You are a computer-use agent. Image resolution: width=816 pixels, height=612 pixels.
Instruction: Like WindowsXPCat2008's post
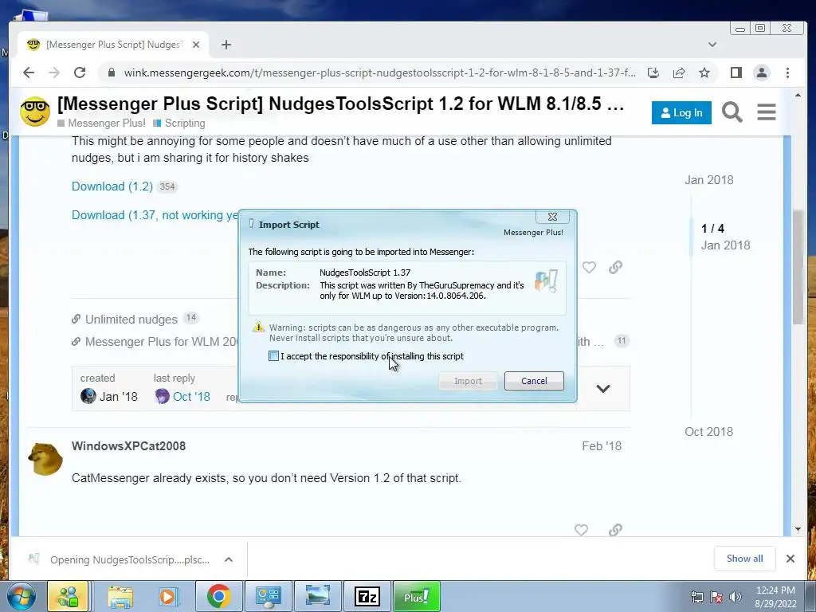pos(581,530)
